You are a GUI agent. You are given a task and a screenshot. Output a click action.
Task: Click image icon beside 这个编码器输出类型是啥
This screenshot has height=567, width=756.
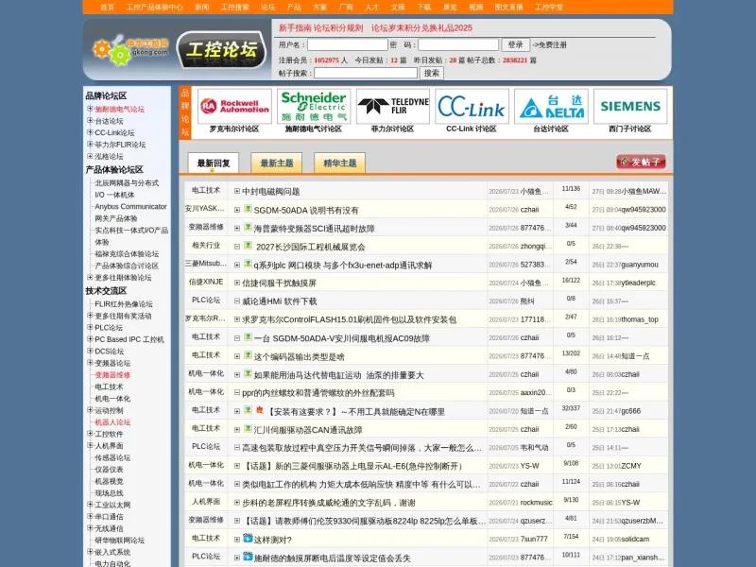(248, 355)
